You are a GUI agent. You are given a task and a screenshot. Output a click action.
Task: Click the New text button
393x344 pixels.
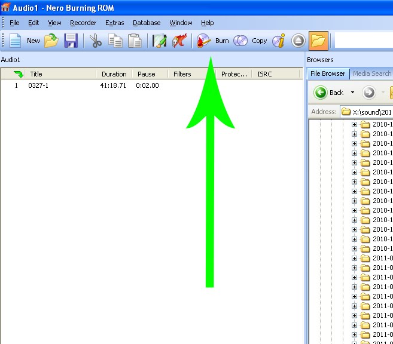click(33, 41)
